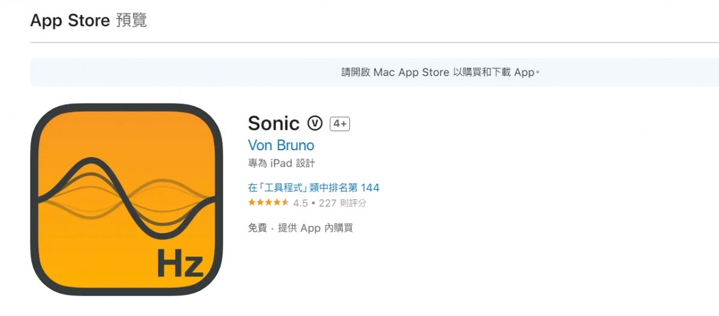Image resolution: width=719 pixels, height=316 pixels.
Task: Click the divider line below the header
Action: click(x=359, y=42)
